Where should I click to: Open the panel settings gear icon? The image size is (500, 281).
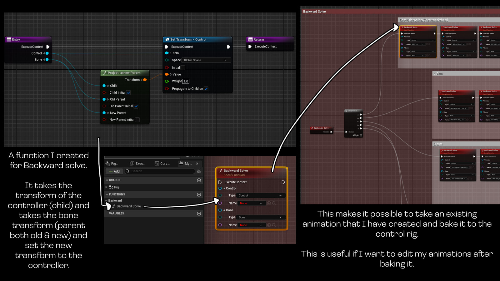[x=199, y=171]
